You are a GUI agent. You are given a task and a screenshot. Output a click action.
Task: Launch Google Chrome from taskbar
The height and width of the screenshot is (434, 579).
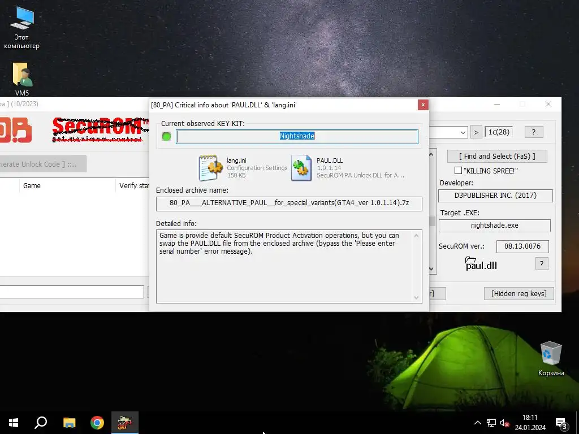coord(97,423)
